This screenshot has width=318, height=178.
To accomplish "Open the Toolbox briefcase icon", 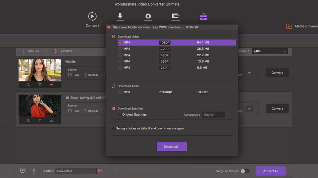I will tap(203, 17).
